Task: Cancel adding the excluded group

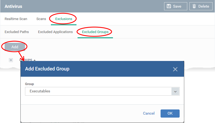Action: click(x=149, y=113)
